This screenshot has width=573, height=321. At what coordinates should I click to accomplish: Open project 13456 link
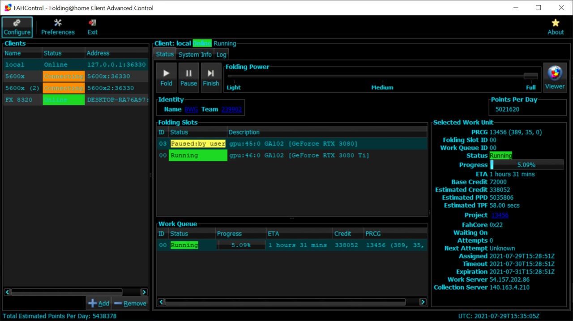(500, 215)
